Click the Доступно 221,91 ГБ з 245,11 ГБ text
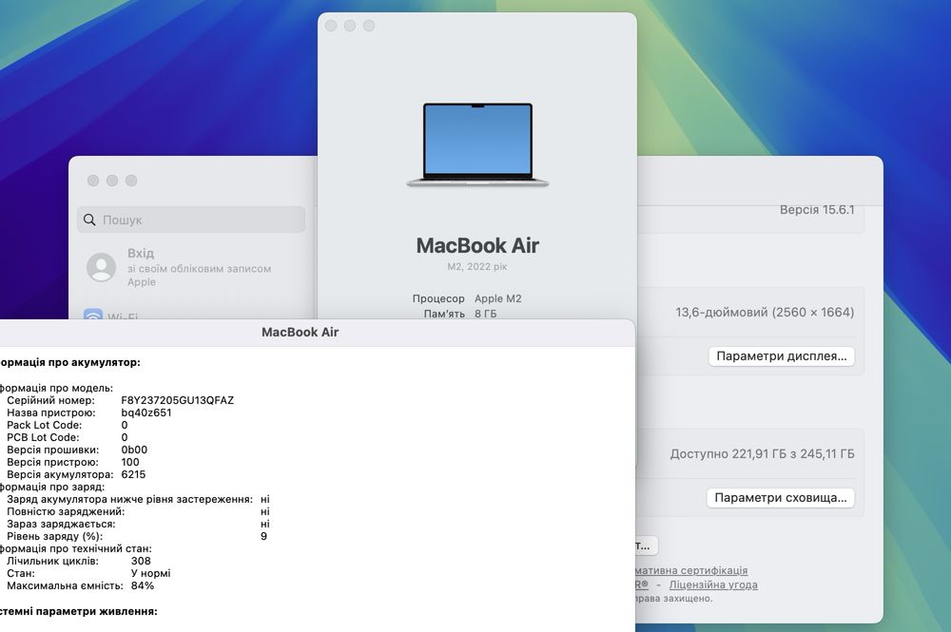Image resolution: width=951 pixels, height=632 pixels. [x=763, y=454]
